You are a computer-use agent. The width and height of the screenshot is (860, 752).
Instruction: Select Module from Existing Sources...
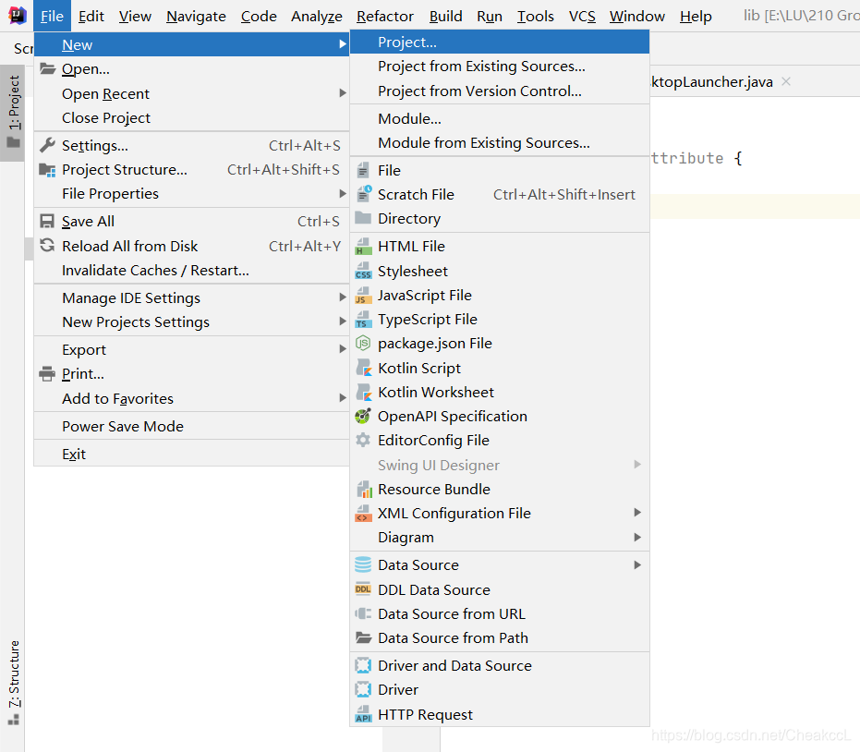click(500, 142)
